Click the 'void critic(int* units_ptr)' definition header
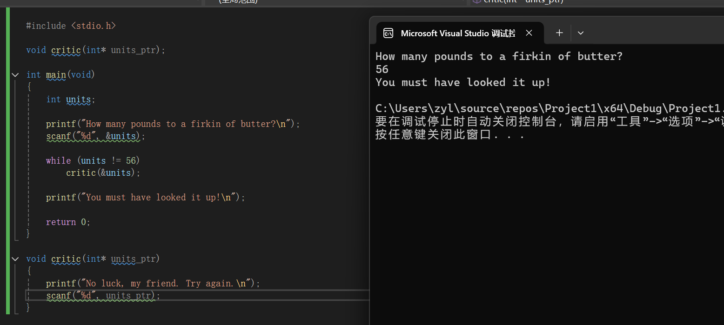Image resolution: width=724 pixels, height=325 pixels. click(93, 259)
